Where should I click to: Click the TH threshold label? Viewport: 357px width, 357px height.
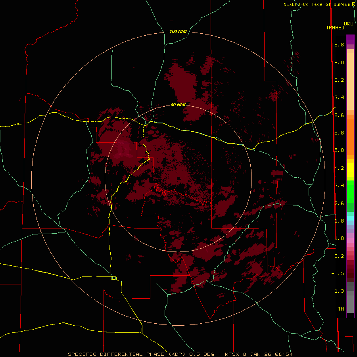(x=341, y=309)
